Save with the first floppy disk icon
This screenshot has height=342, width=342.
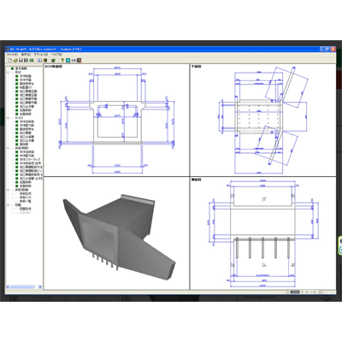21,61
